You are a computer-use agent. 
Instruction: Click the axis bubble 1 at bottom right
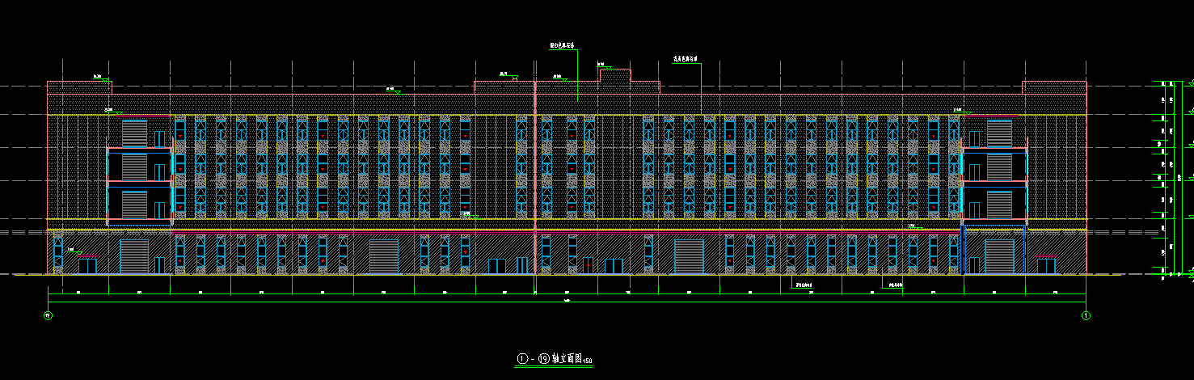1086,315
